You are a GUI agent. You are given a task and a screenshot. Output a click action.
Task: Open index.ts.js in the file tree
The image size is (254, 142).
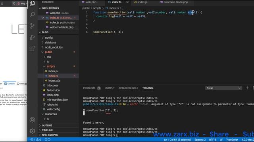click(x=54, y=80)
